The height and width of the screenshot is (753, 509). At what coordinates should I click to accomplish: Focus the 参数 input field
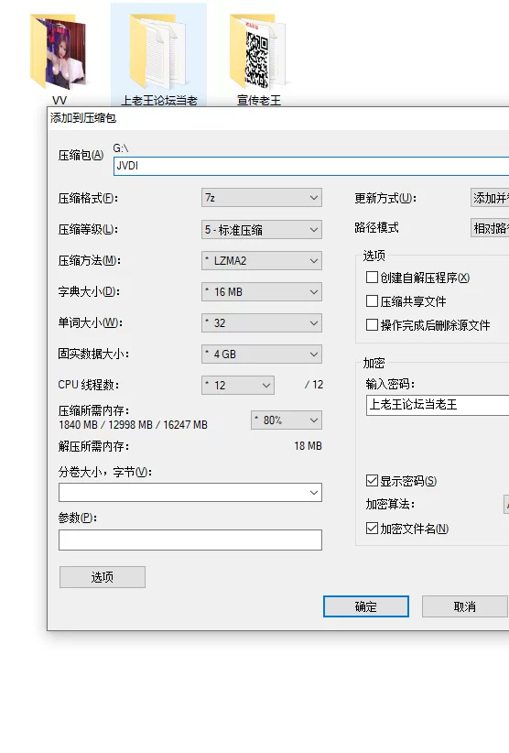click(190, 540)
